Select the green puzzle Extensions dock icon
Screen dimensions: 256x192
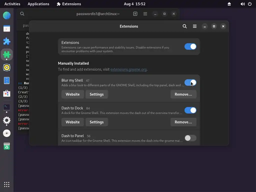coord(7,54)
